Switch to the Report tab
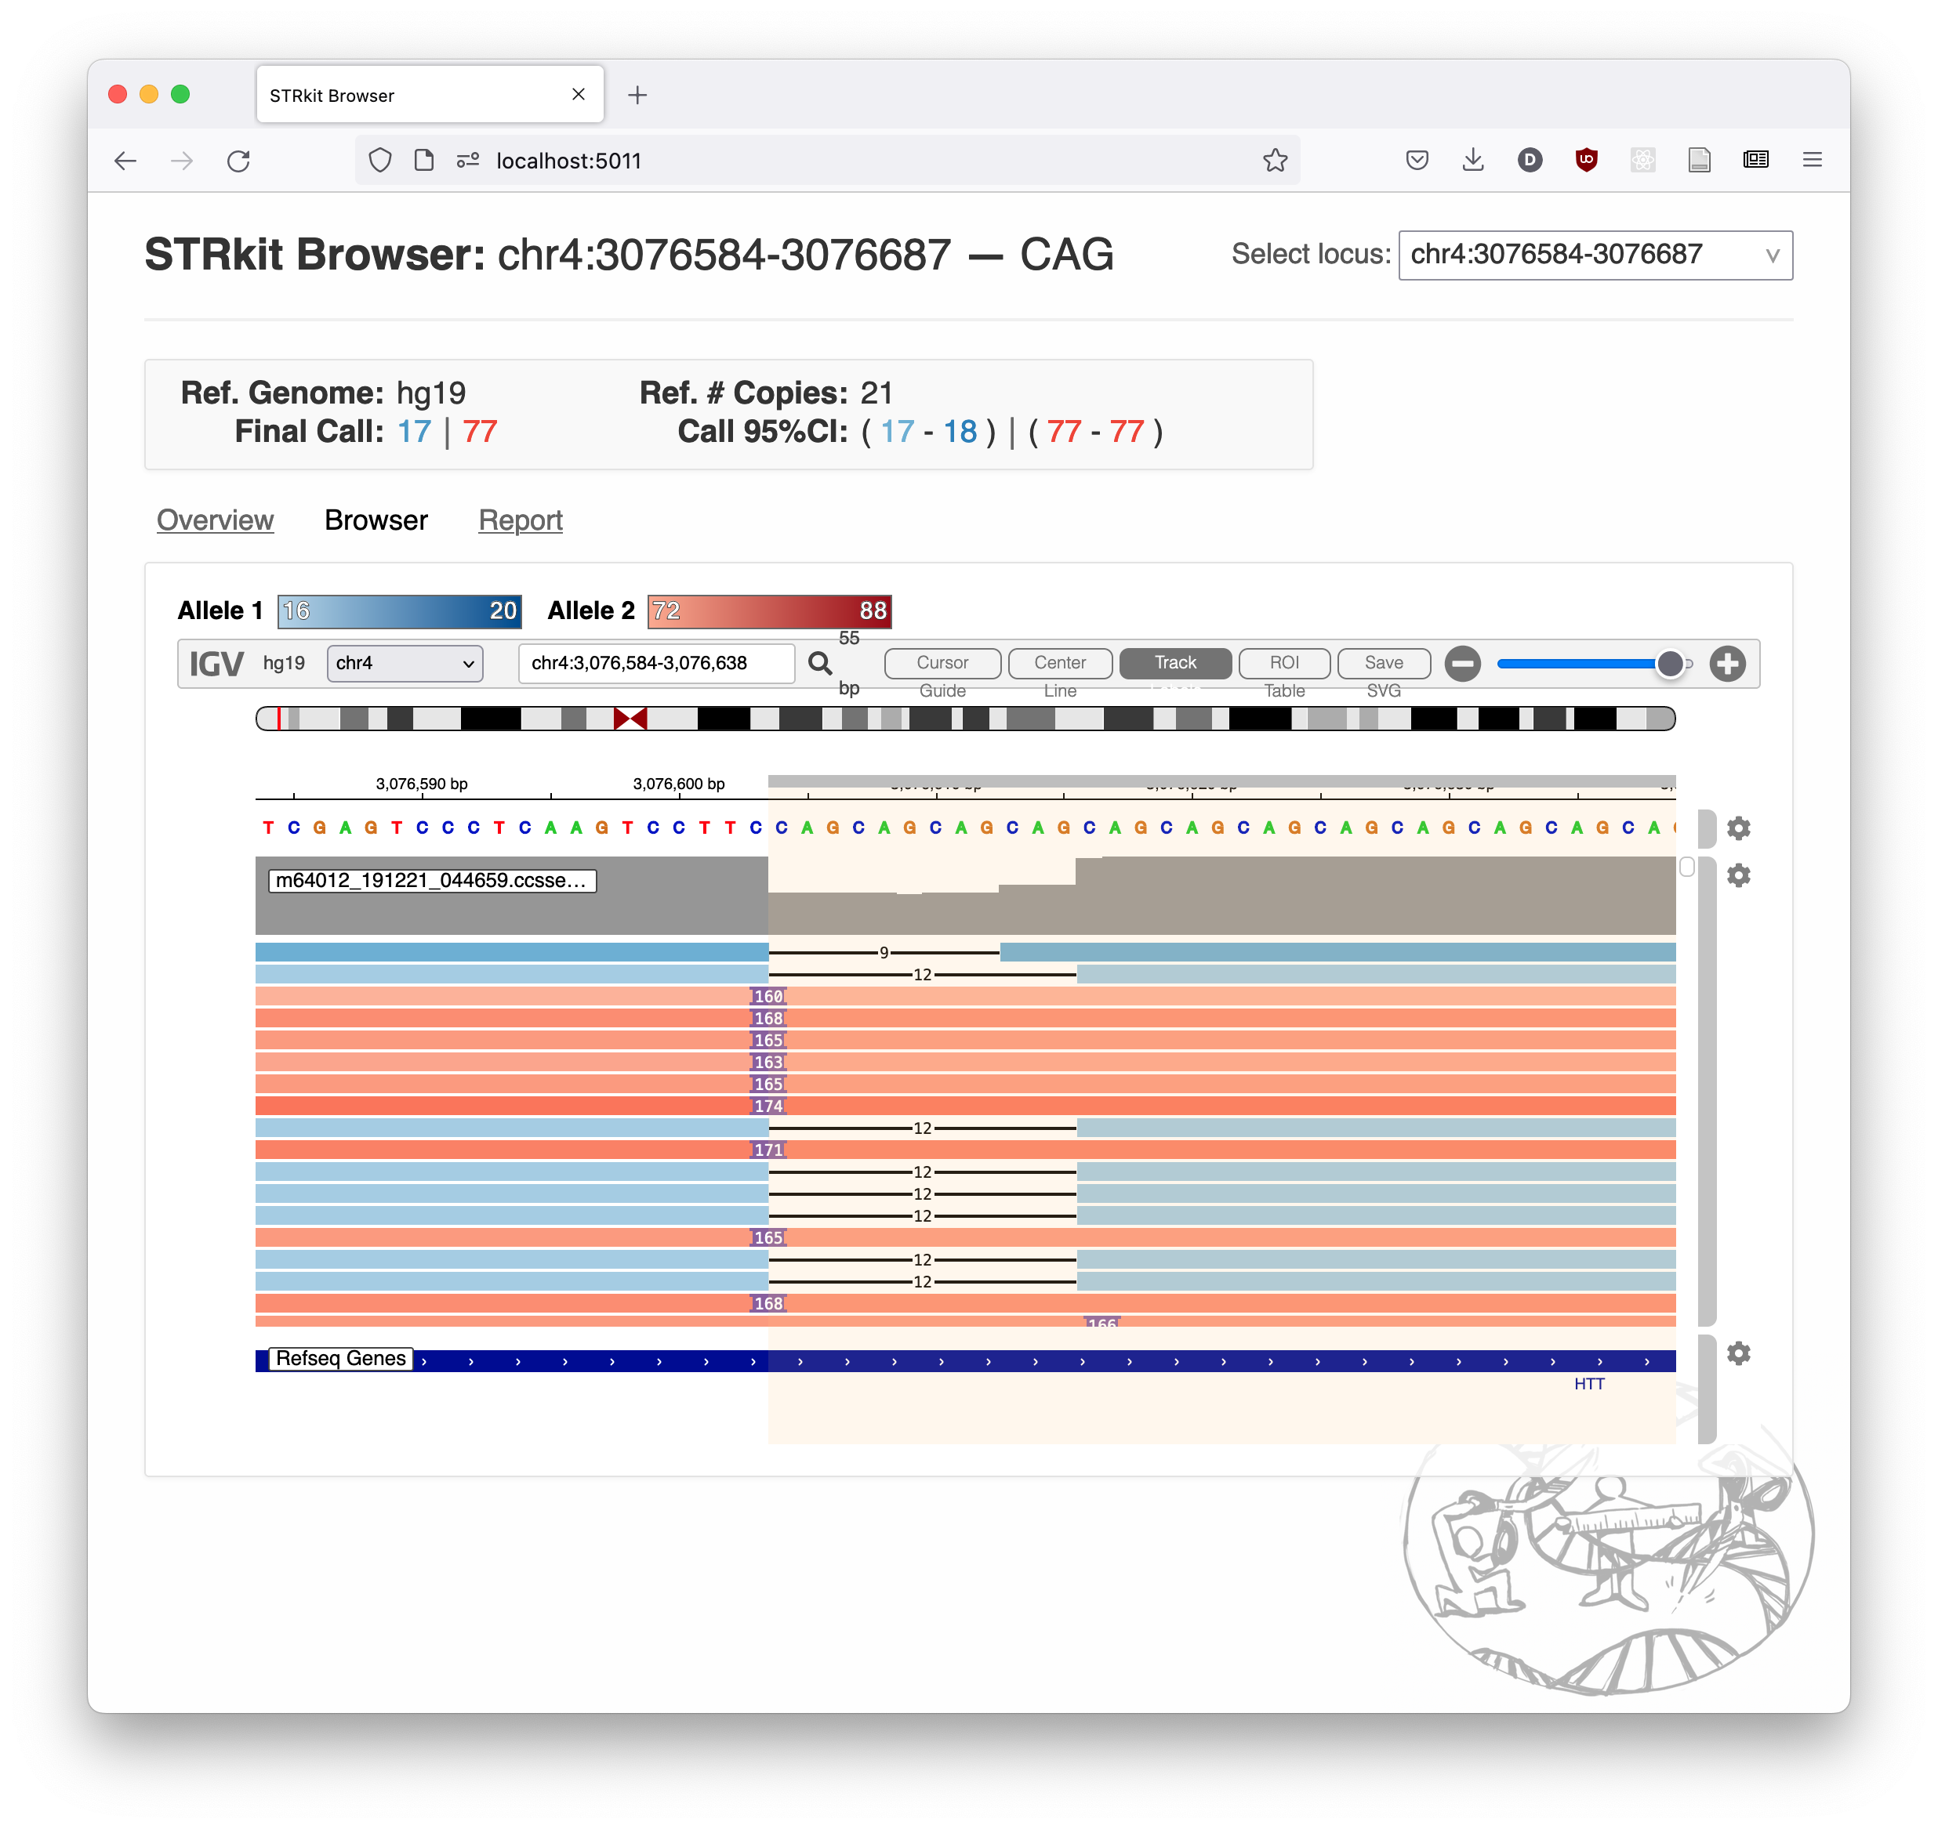The height and width of the screenshot is (1829, 1938). [x=521, y=519]
